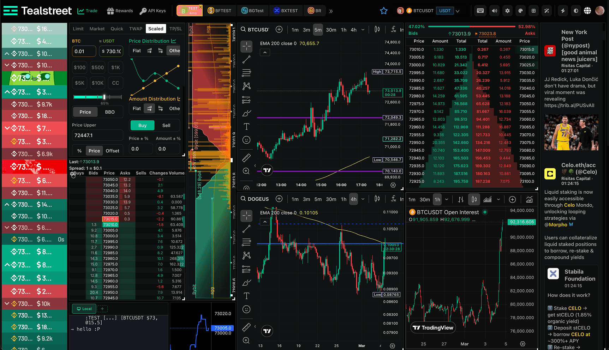The image size is (609, 350).
Task: Switch to the Limit order tab
Action: (x=78, y=29)
